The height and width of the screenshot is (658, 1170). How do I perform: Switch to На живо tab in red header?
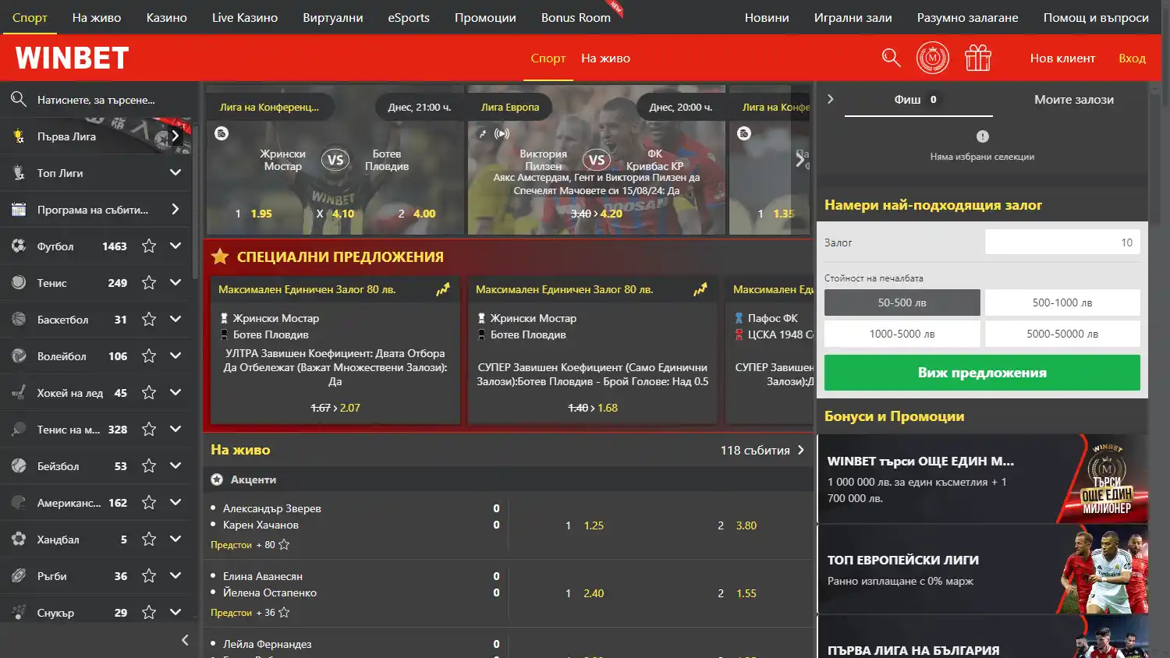point(605,58)
